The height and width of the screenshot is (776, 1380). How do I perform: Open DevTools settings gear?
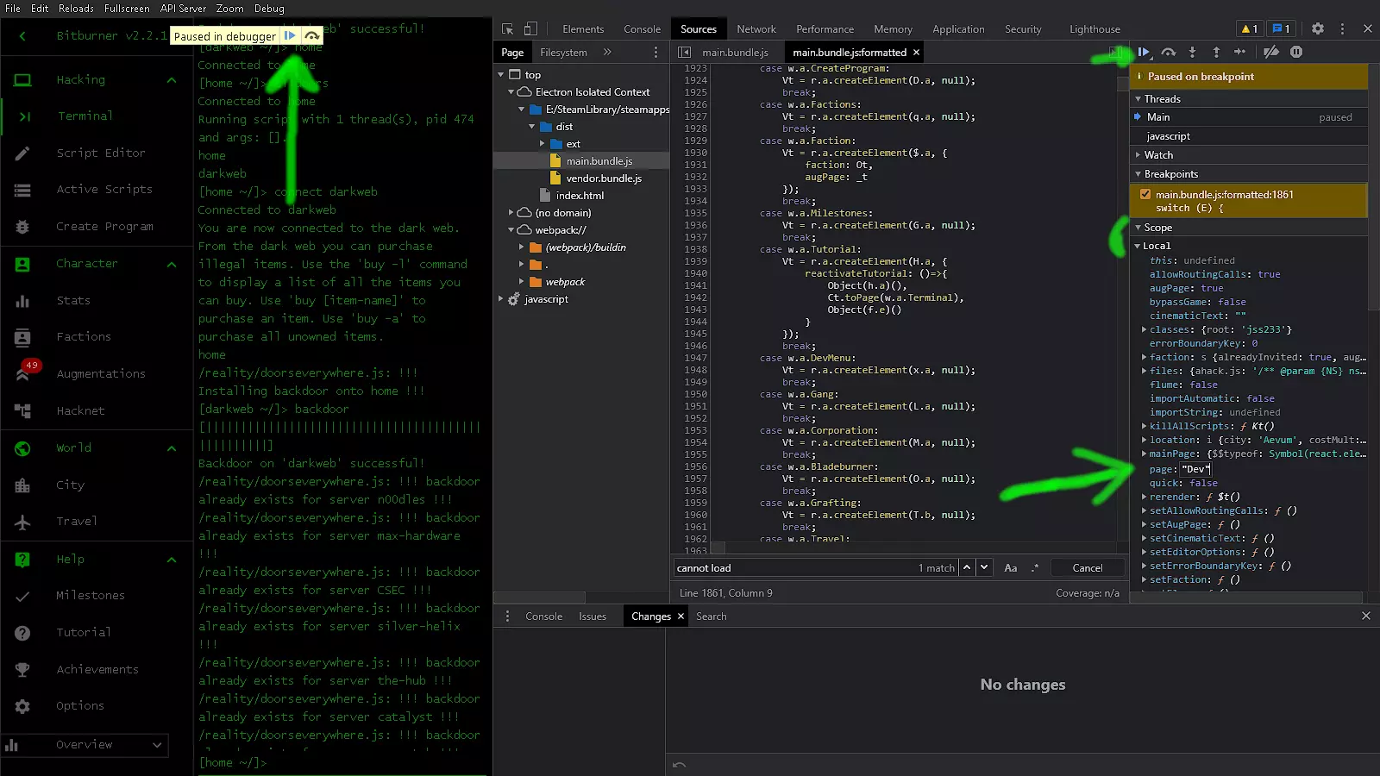tap(1318, 29)
